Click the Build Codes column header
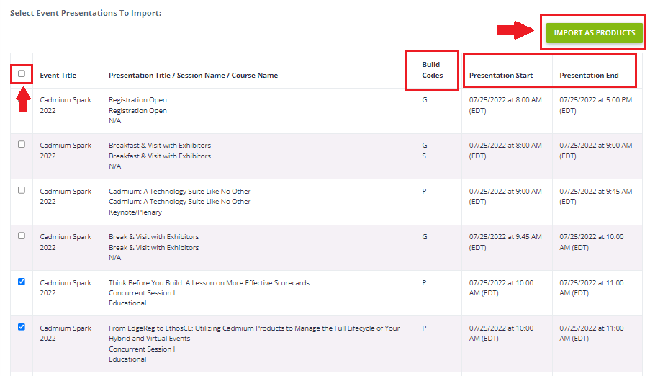This screenshot has height=376, width=650. click(x=433, y=70)
